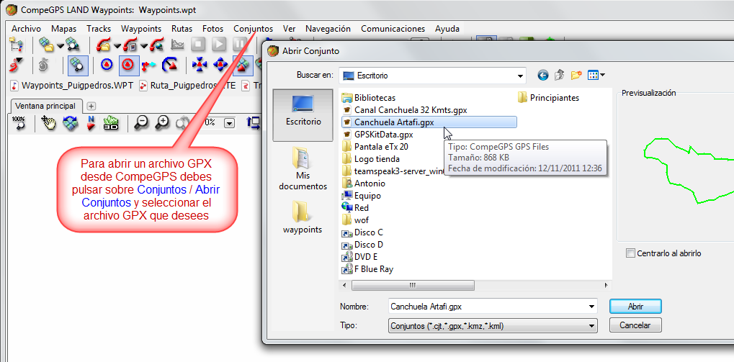The image size is (734, 362).
Task: Toggle the red circle position icon
Action: pos(128,65)
